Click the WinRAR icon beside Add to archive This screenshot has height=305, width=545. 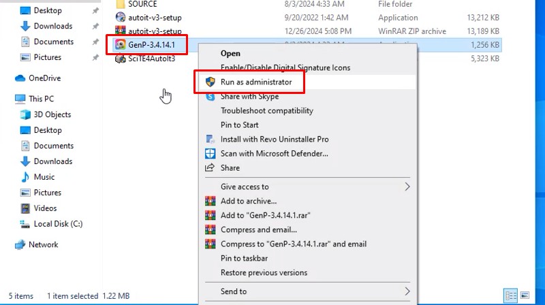[210, 202]
